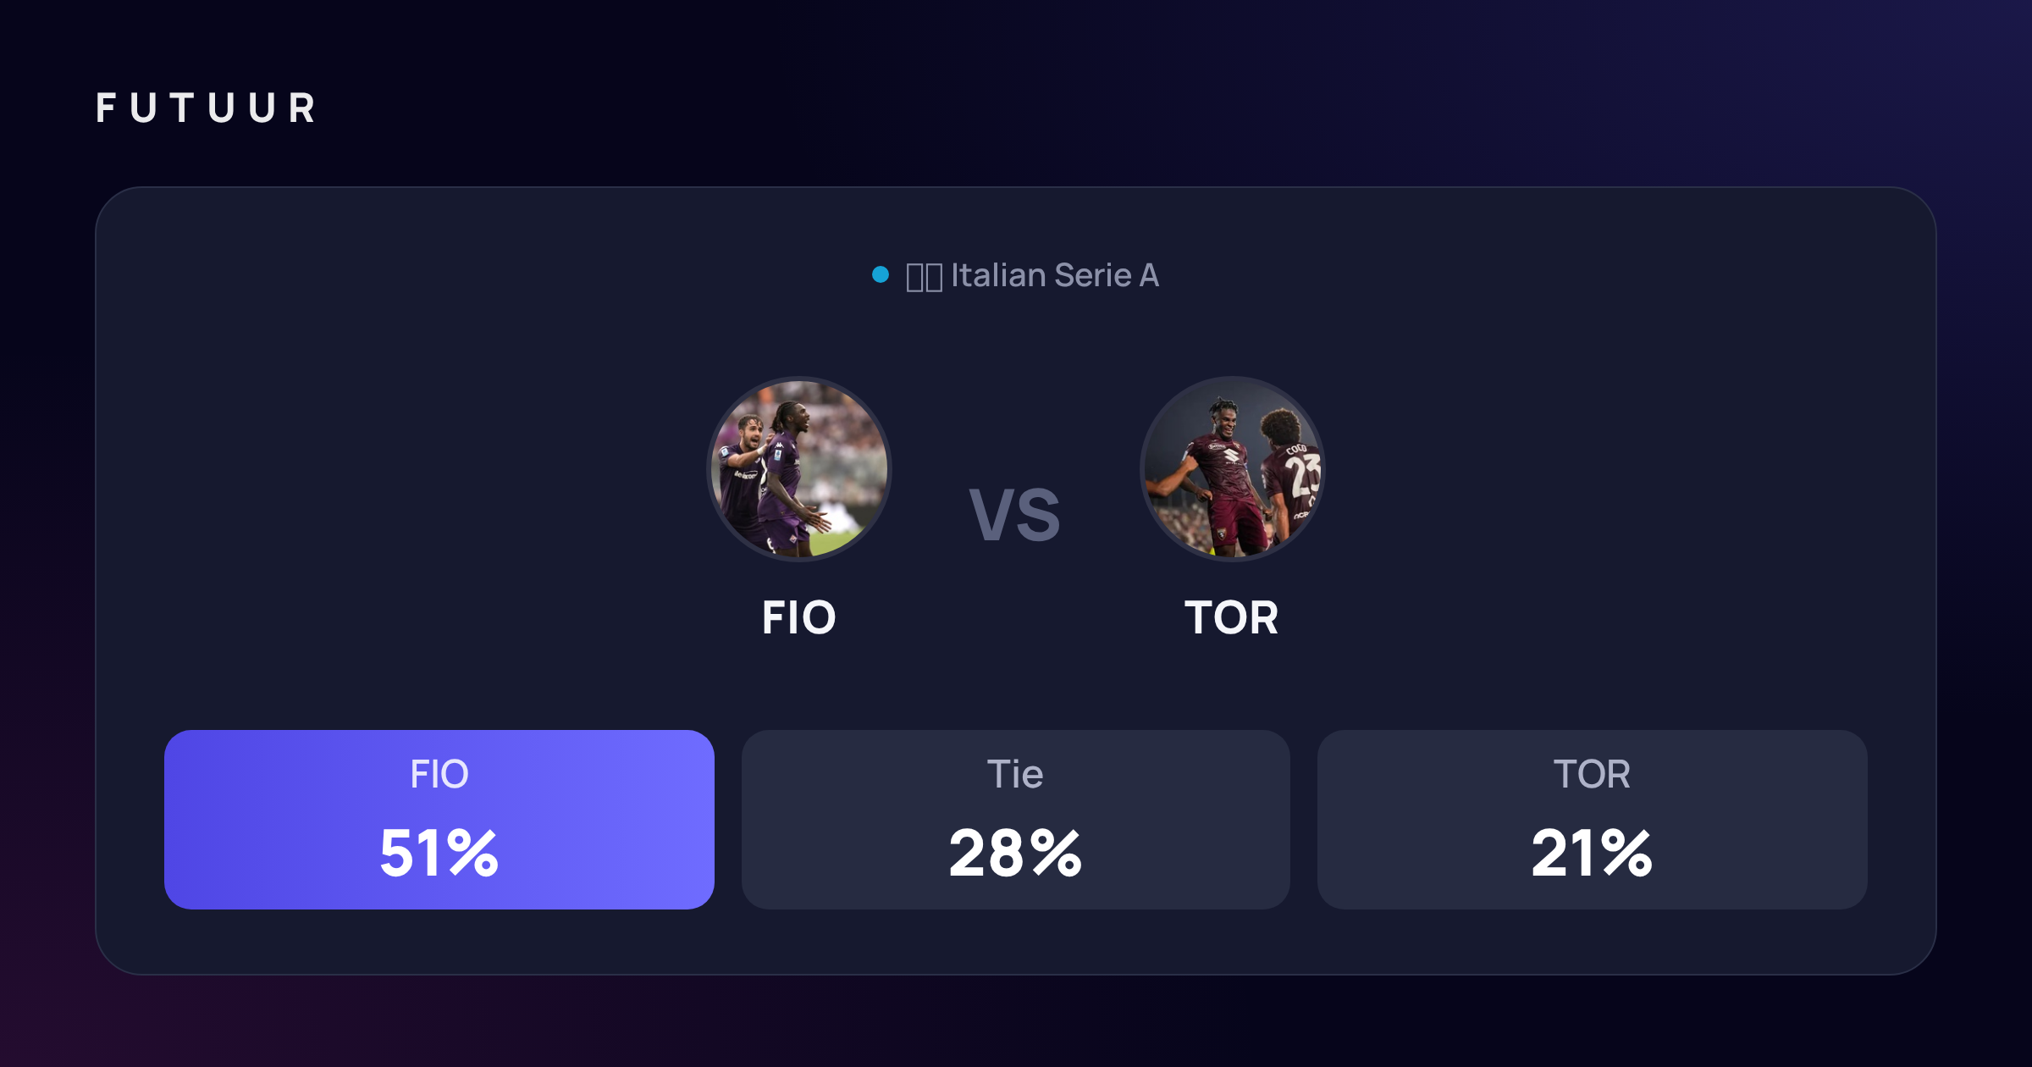The width and height of the screenshot is (2032, 1067).
Task: Click the Tie label in the middle box
Action: pyautogui.click(x=1015, y=774)
